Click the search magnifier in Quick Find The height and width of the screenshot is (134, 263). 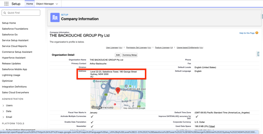(5, 13)
